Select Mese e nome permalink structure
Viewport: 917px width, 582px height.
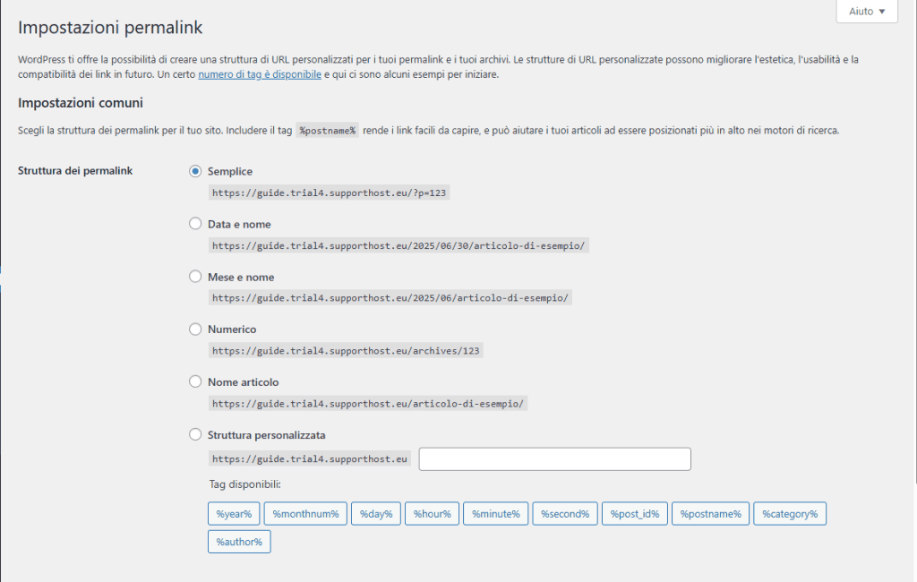click(x=195, y=277)
